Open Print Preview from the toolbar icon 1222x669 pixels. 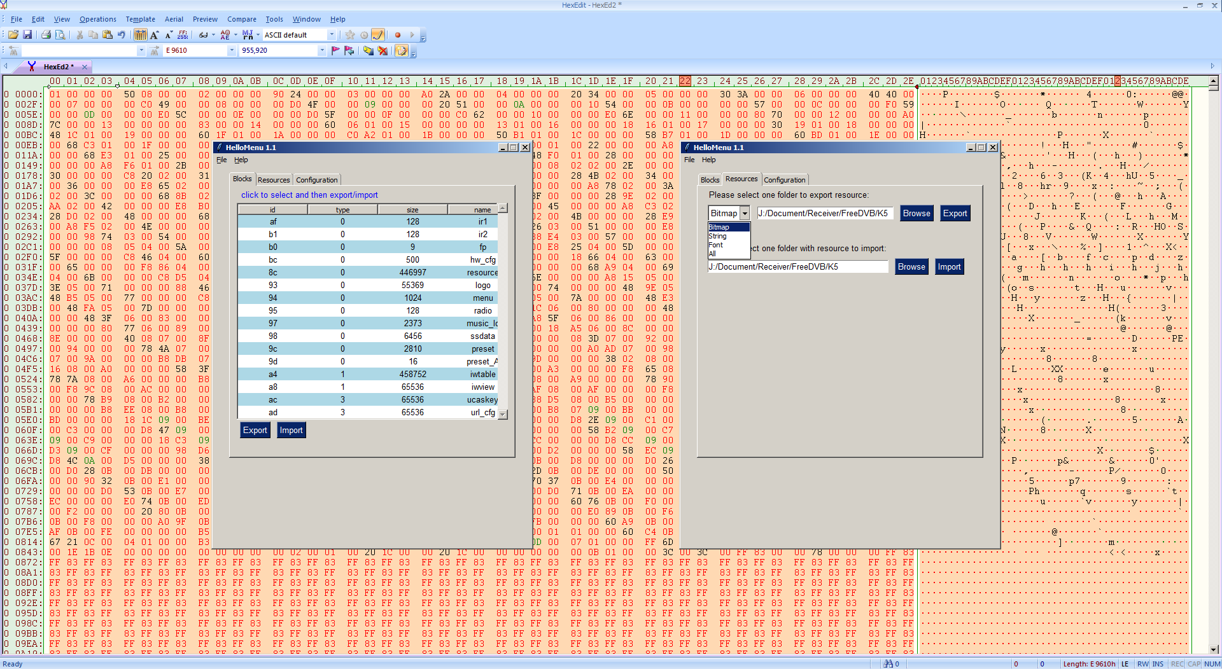click(x=60, y=35)
